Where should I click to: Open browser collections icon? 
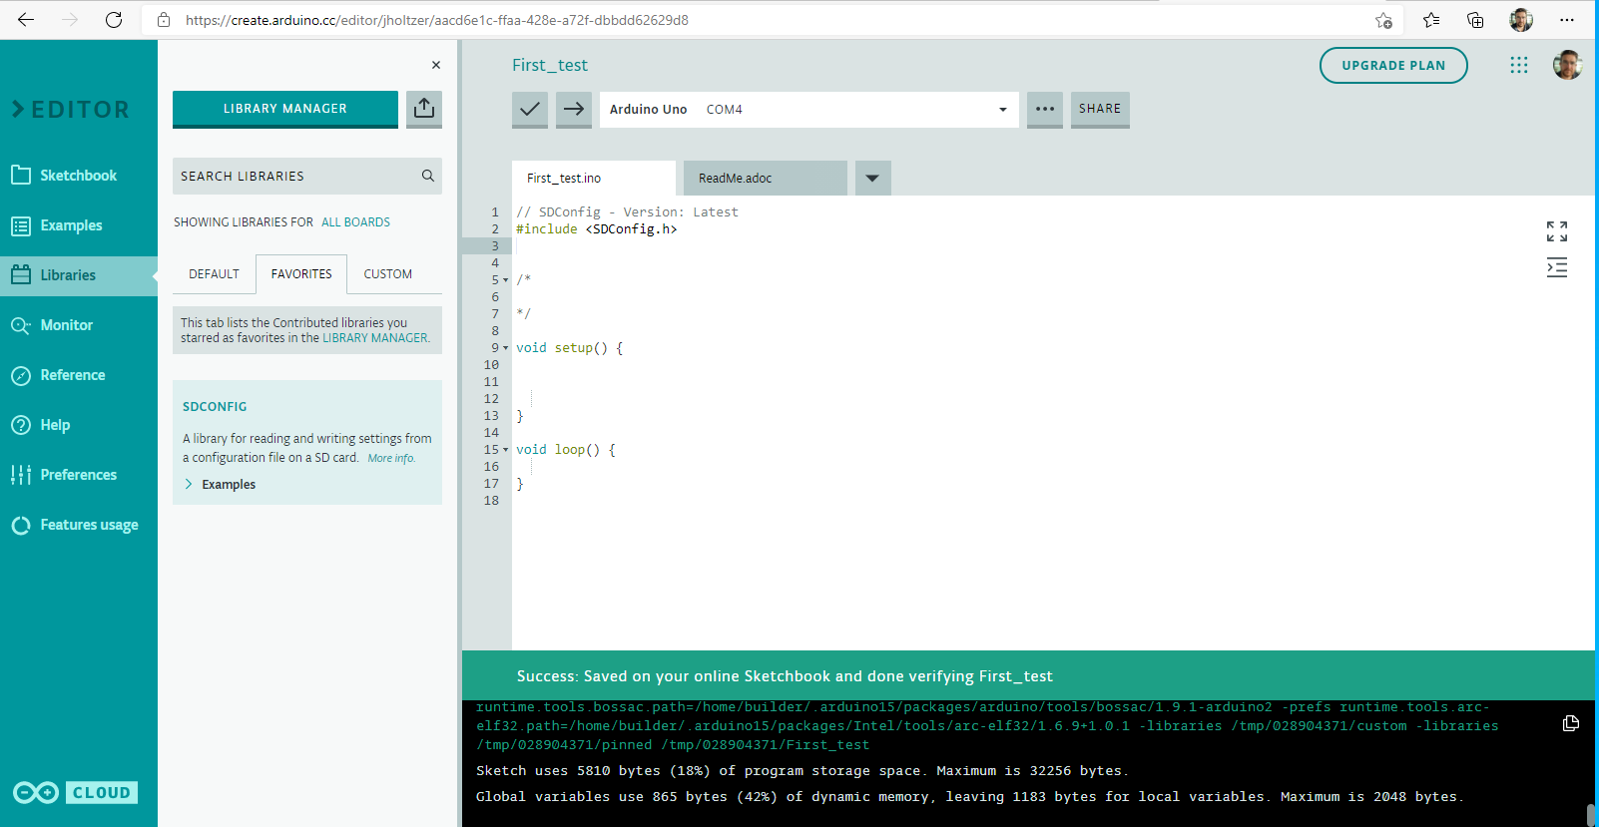click(x=1475, y=20)
